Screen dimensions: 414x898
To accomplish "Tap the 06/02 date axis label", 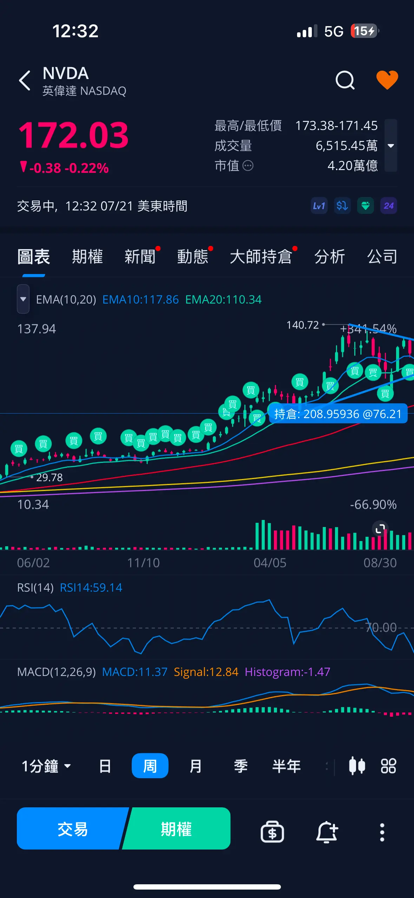I will pos(33,563).
